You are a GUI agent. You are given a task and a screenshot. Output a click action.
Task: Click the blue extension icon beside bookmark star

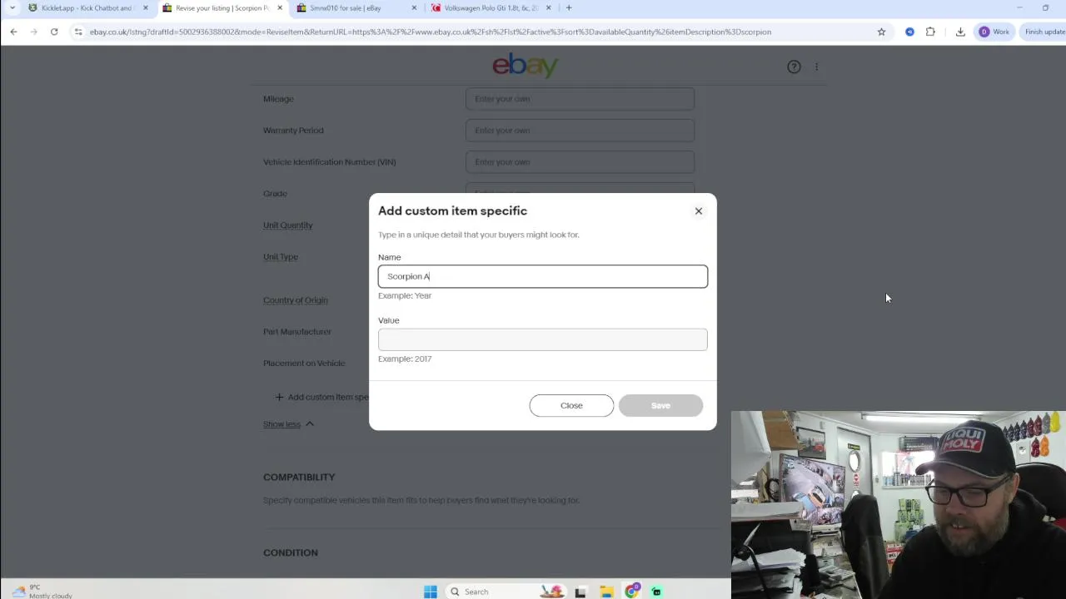coord(909,32)
